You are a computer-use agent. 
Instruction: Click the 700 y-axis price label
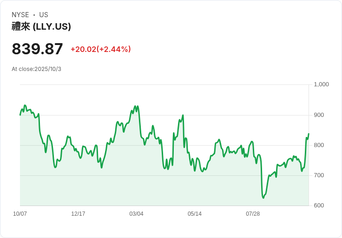(x=319, y=175)
